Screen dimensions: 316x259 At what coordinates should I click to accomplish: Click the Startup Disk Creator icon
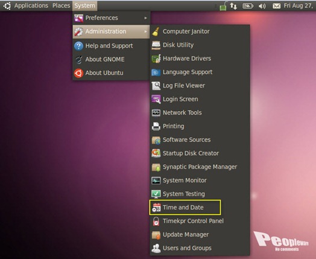156,153
